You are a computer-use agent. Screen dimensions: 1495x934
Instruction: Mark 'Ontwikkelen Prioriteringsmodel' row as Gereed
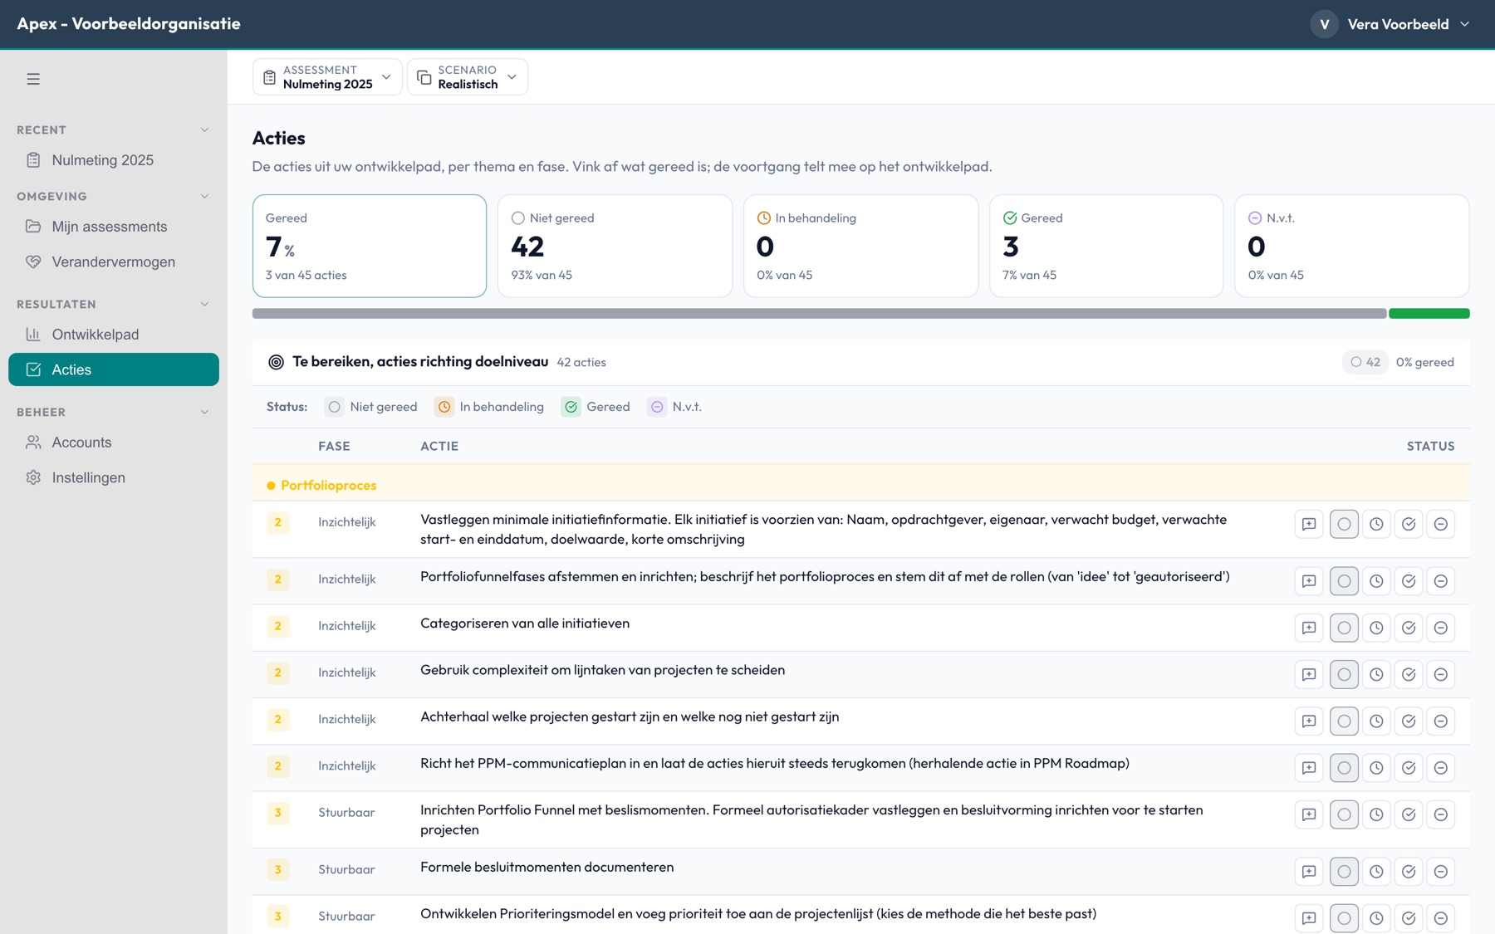(x=1409, y=917)
